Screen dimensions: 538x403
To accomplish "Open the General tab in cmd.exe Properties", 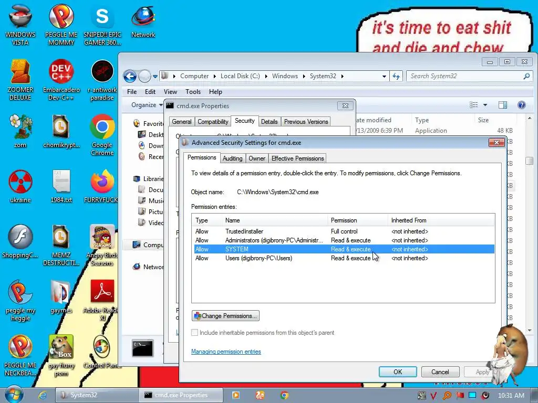I will [181, 122].
